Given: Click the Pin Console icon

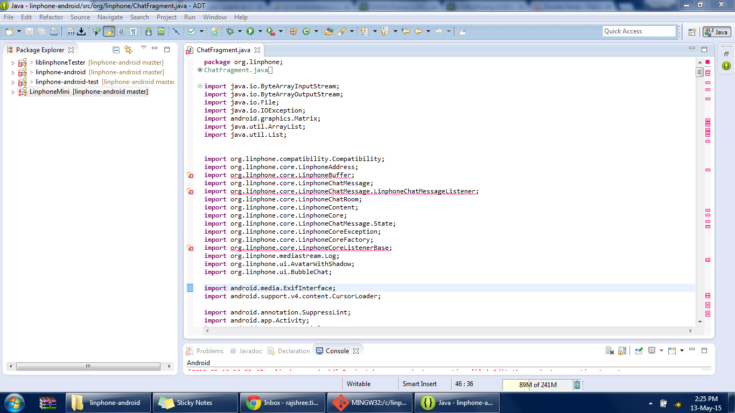Looking at the screenshot, I should coord(639,351).
